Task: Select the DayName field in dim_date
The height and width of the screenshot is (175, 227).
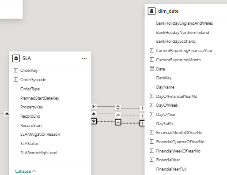Action: coord(165,87)
